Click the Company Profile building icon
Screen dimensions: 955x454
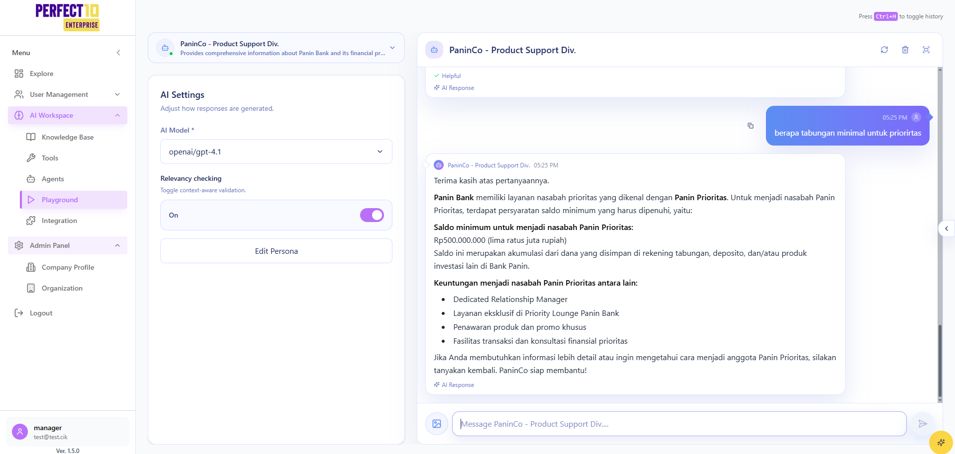tap(31, 267)
